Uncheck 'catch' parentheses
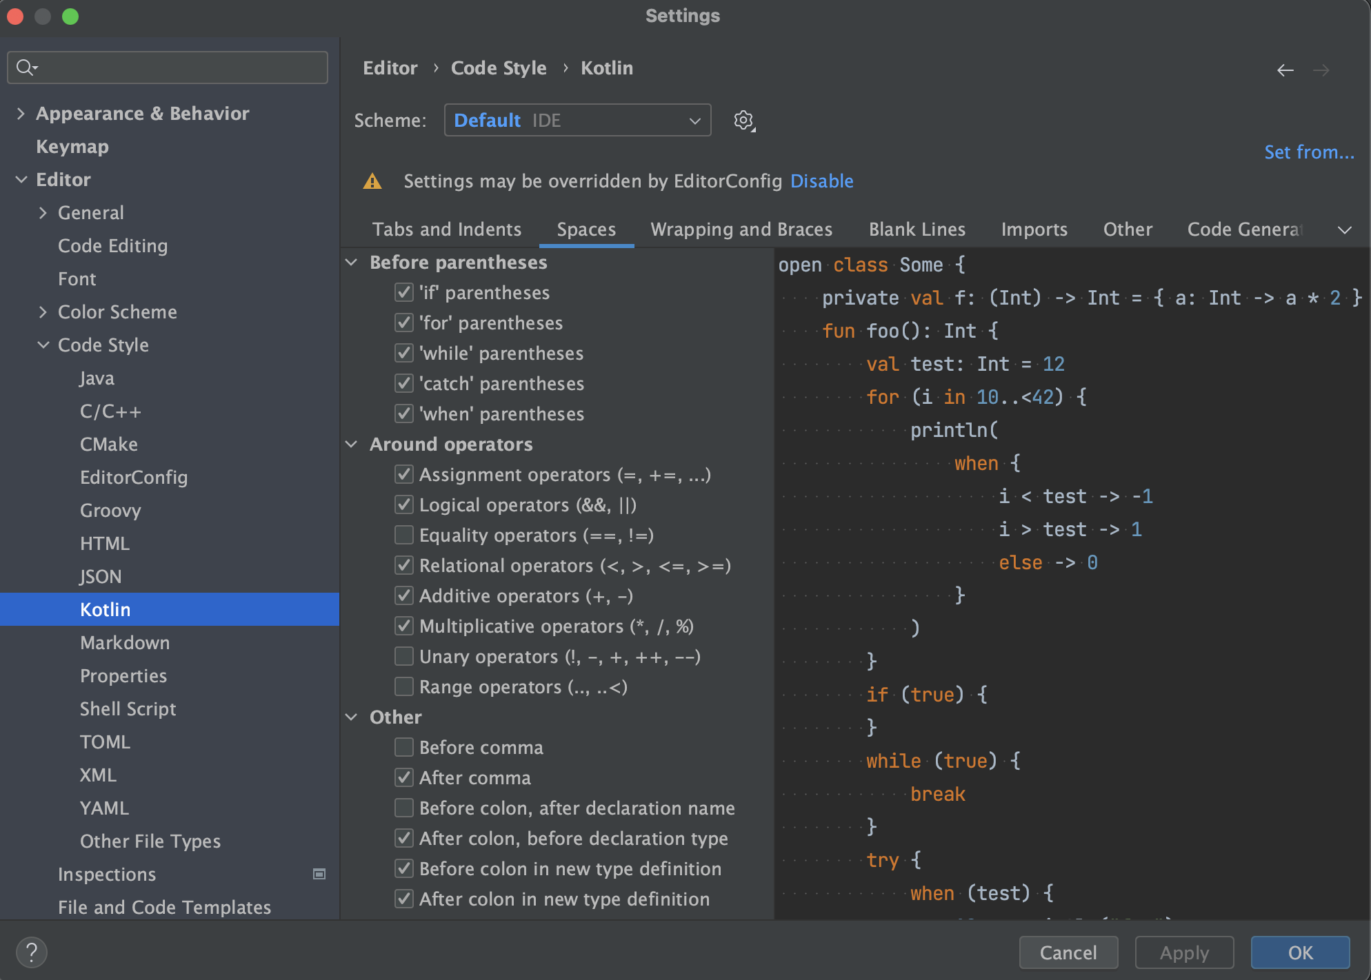Viewport: 1371px width, 980px height. pyautogui.click(x=404, y=383)
